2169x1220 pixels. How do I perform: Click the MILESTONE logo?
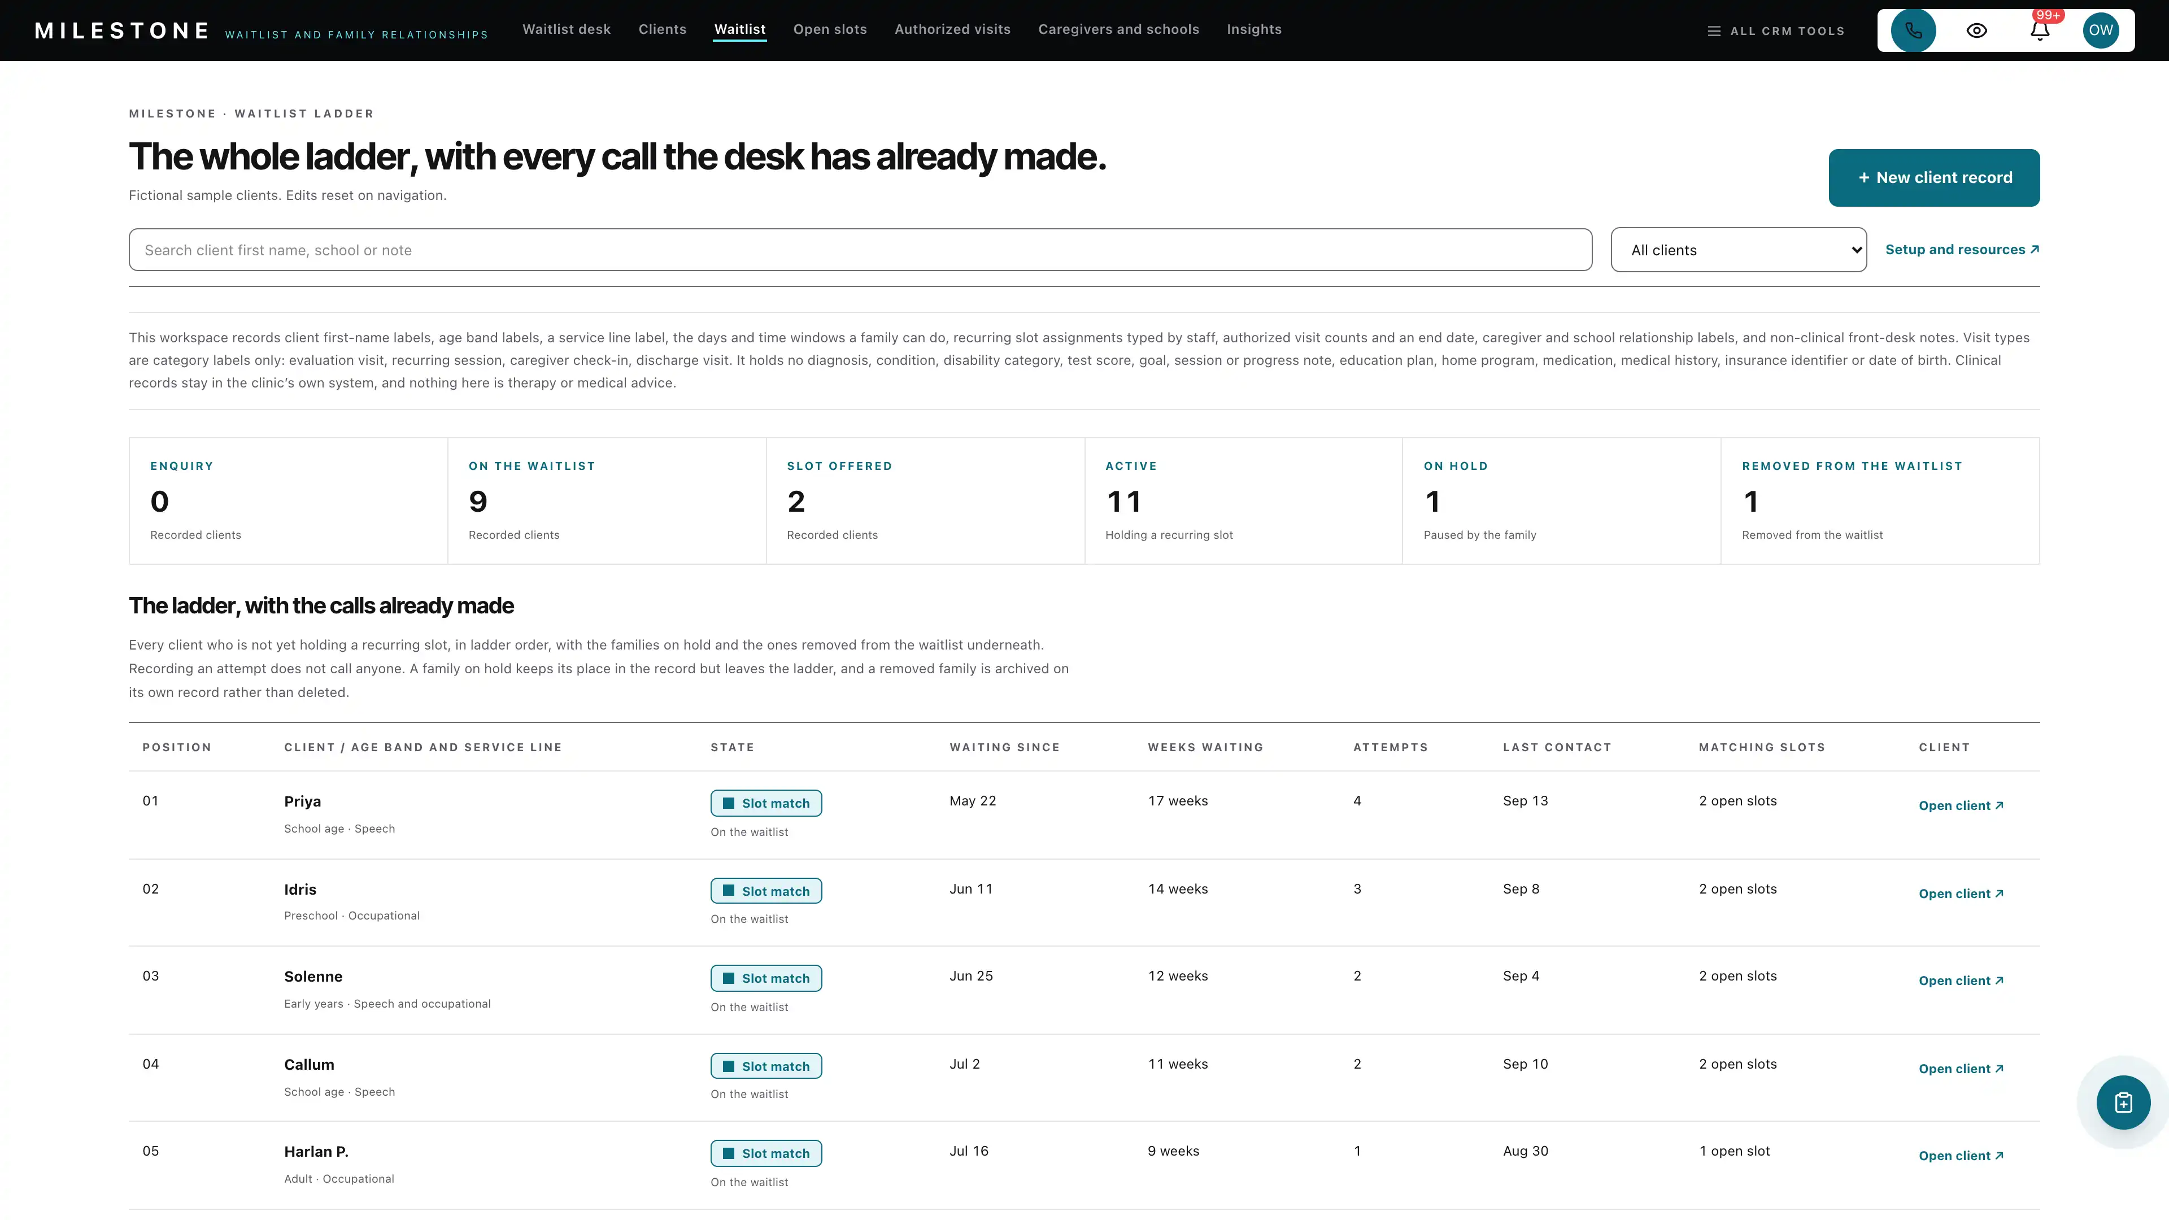click(x=122, y=31)
